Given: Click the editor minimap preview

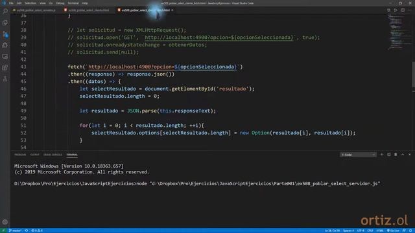Looking at the screenshot, I should click(x=399, y=32).
